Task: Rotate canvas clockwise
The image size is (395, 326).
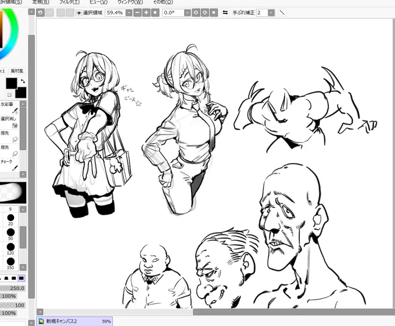Action: [205, 13]
